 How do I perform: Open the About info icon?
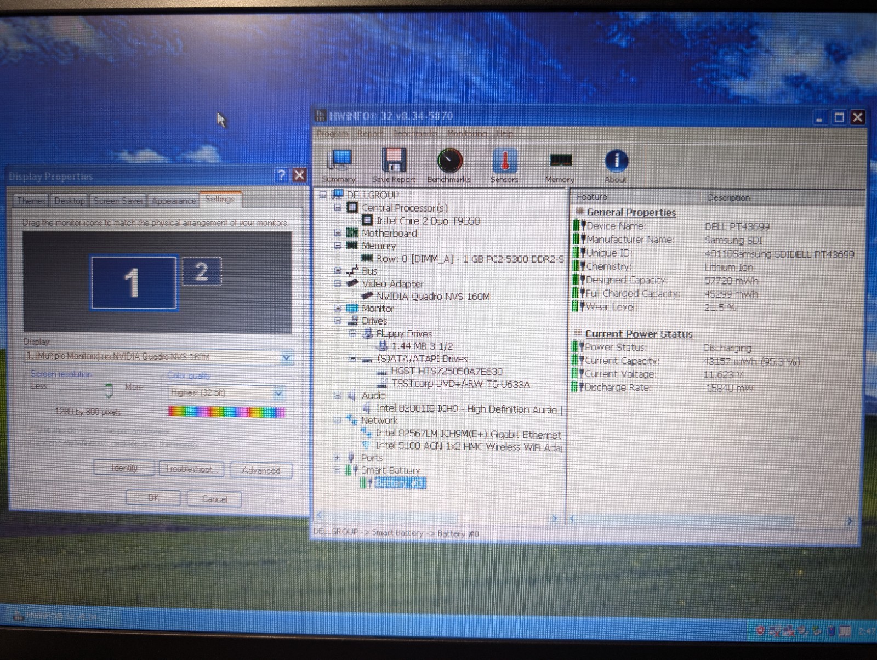[x=616, y=161]
